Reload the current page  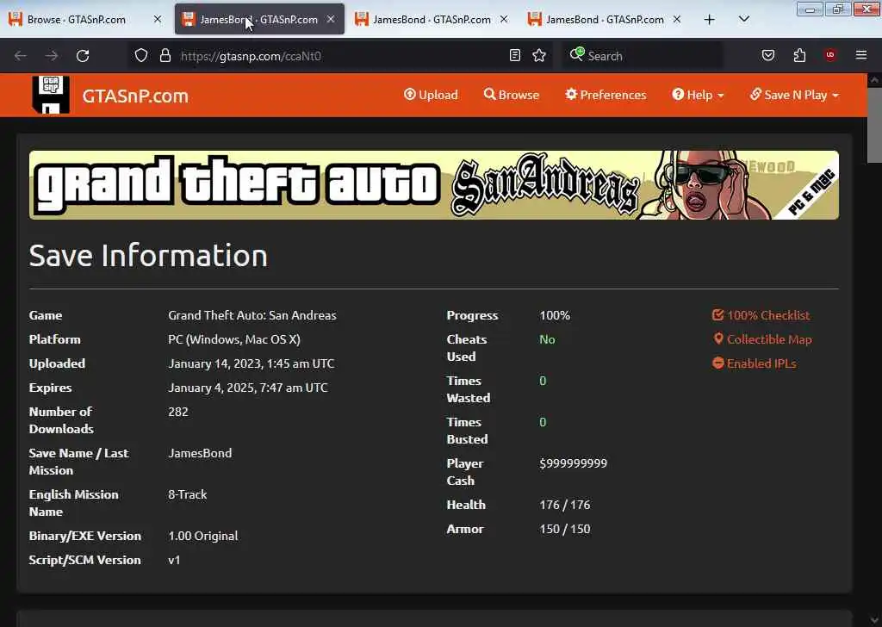[x=83, y=56]
